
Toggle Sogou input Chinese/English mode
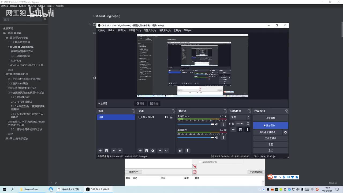[x=276, y=177]
